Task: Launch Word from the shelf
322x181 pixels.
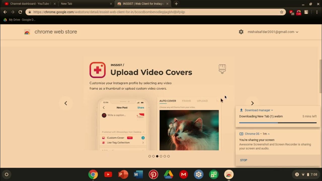Action: (x=138, y=174)
